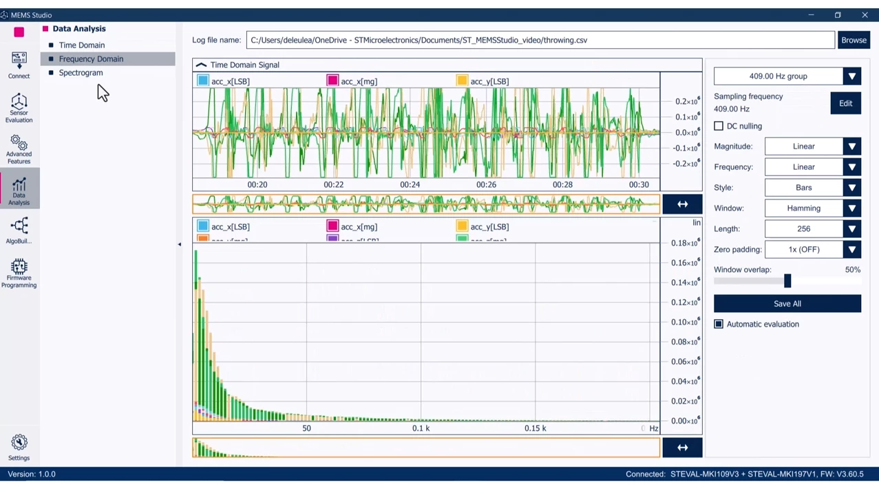Toggle the Automatic evaluation checkbox
The width and height of the screenshot is (879, 491).
click(719, 324)
